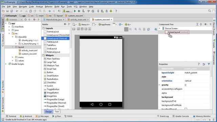Image resolution: width=217 pixels, height=122 pixels.
Task: Click Expand All in Component Tree header
Action: point(197,24)
